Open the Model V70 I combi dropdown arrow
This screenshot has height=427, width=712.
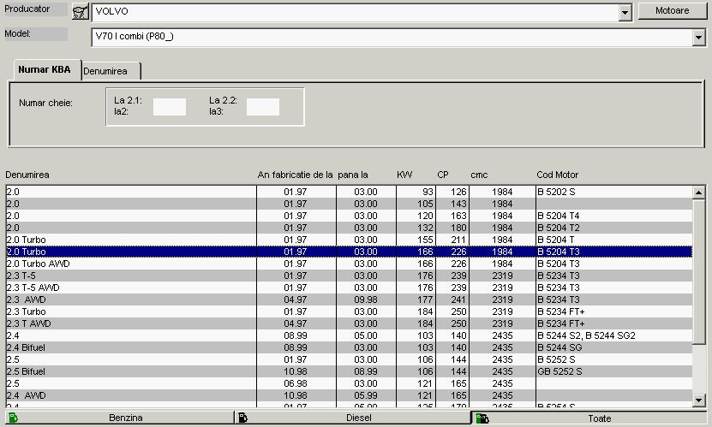[698, 38]
